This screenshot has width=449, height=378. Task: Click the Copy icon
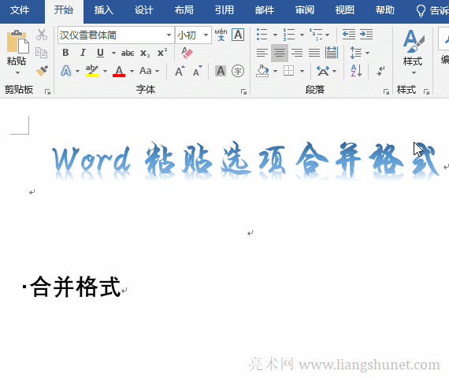click(42, 53)
